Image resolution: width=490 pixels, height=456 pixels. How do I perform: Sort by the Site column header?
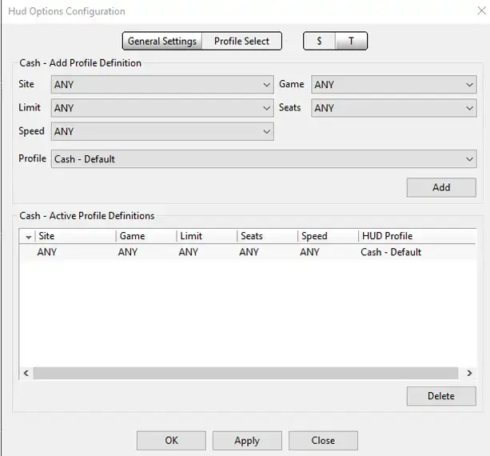tap(76, 236)
